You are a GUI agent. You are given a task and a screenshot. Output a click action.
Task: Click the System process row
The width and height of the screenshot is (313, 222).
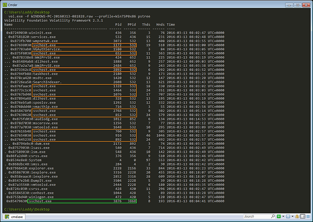(x=115, y=160)
